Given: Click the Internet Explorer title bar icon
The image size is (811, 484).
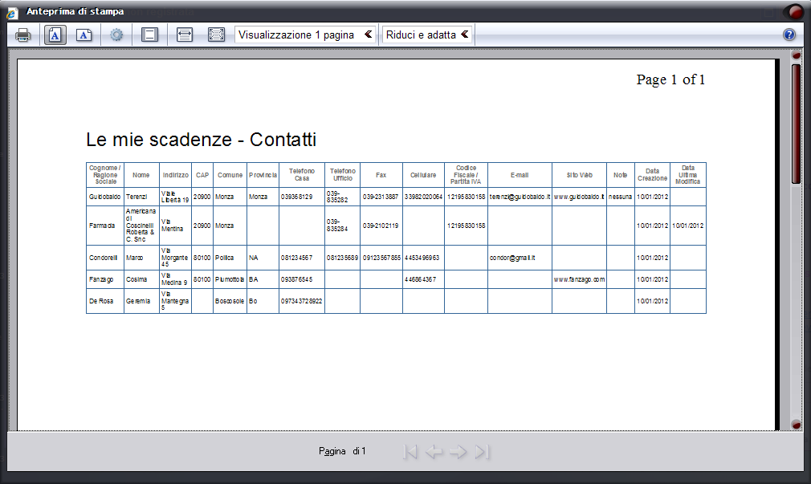Looking at the screenshot, I should pyautogui.click(x=12, y=13).
